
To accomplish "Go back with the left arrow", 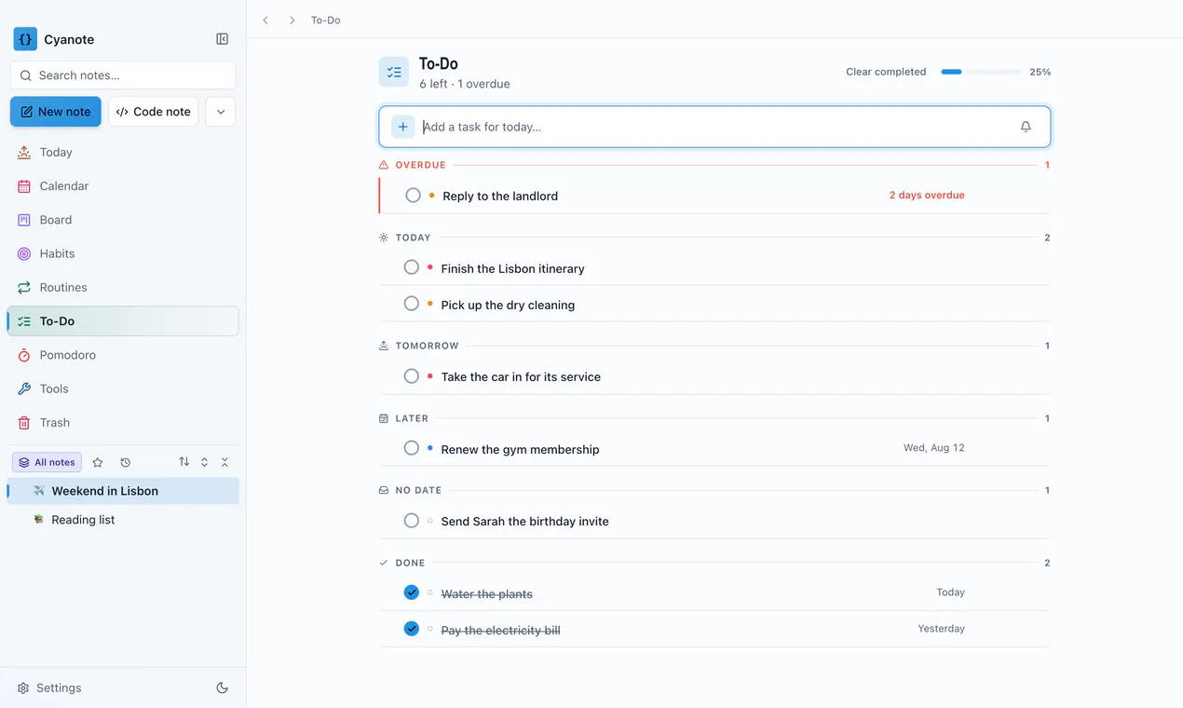I will [265, 20].
